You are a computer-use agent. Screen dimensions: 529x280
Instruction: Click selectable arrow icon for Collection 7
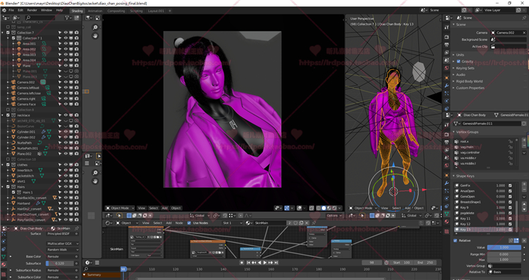(60, 32)
